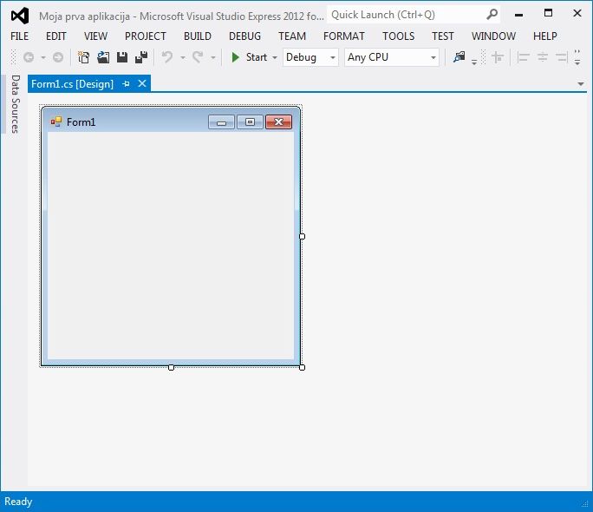Click the Form1 title bar in designer

coord(130,121)
